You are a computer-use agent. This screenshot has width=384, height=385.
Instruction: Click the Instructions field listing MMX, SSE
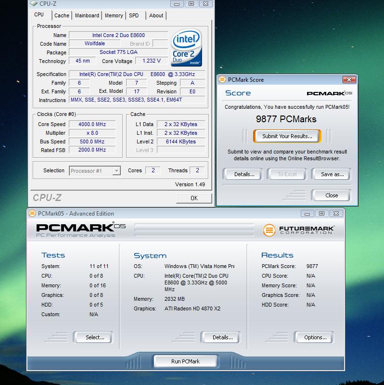tap(137, 100)
